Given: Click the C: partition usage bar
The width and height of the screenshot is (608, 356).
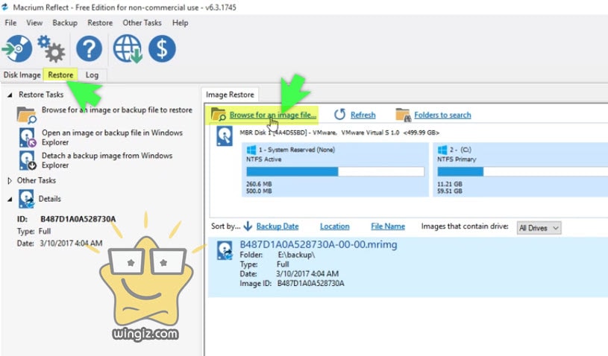Looking at the screenshot, I should point(522,171).
